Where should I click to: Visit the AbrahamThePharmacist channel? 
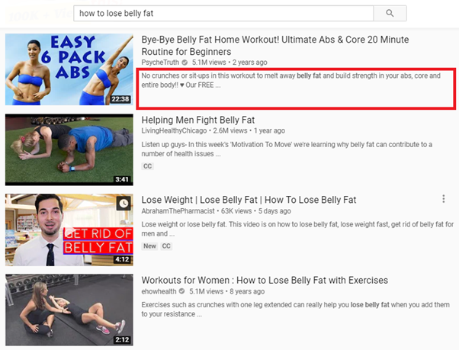pos(178,211)
